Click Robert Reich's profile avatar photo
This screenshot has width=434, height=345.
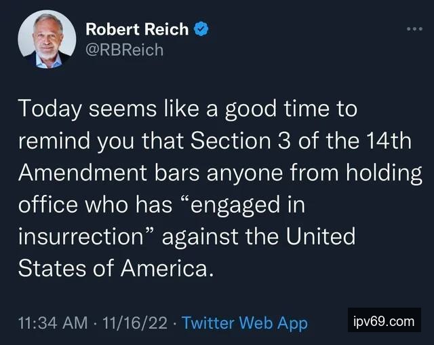[46, 40]
